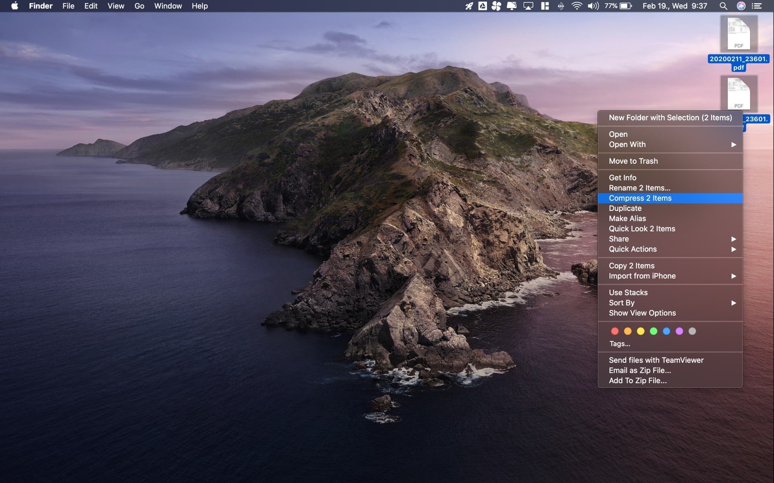This screenshot has width=774, height=483.
Task: Choose Compress 2 Items
Action: pos(670,198)
